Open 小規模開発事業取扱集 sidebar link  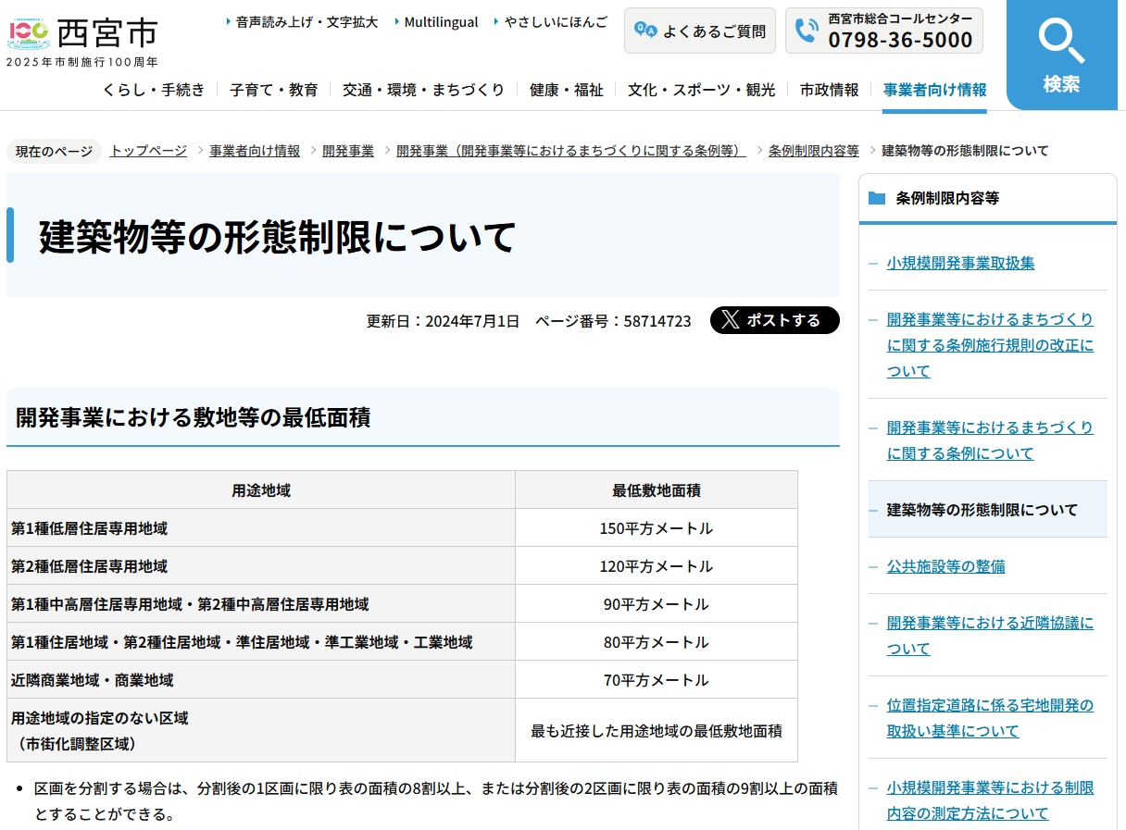(960, 263)
